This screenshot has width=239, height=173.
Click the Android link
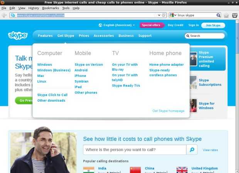81,70
